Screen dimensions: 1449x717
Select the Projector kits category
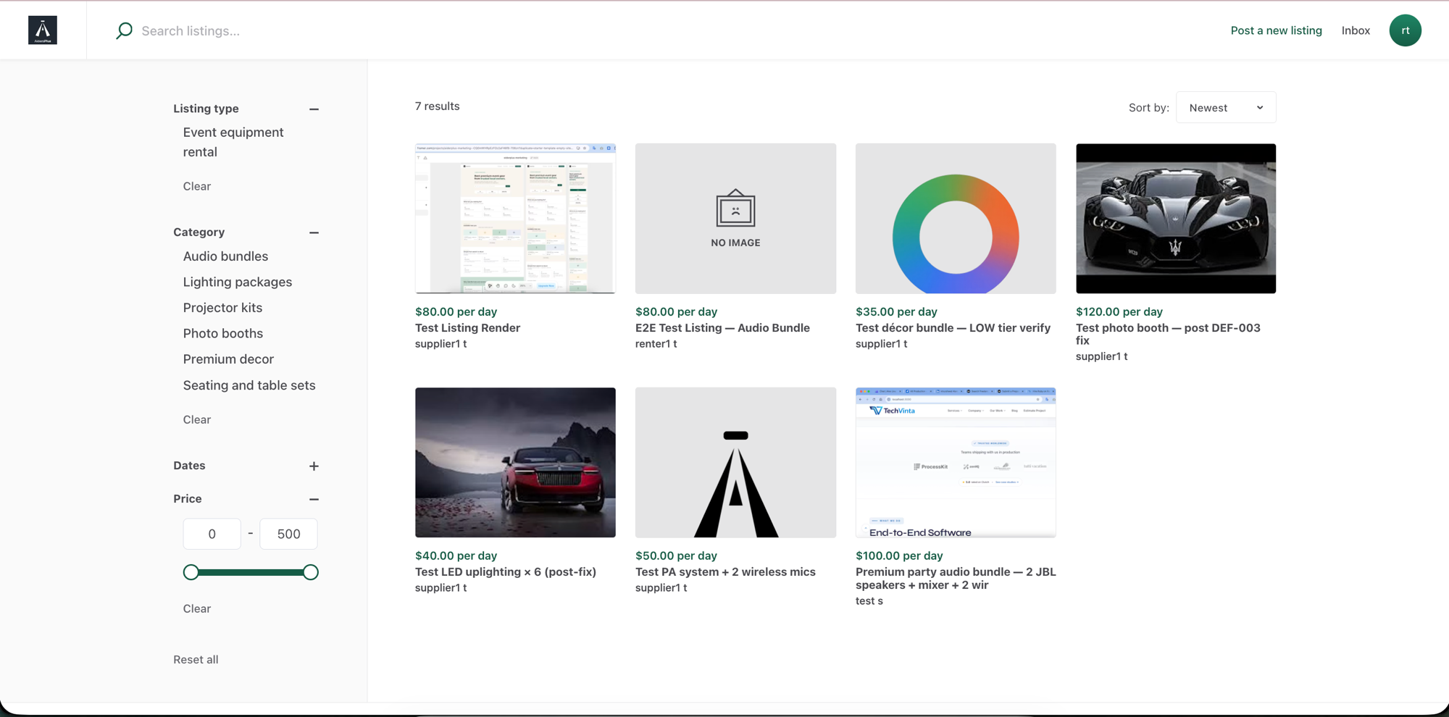click(222, 308)
